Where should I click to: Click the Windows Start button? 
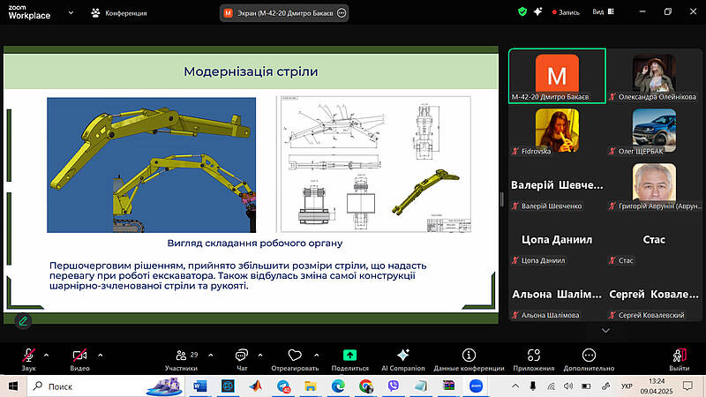click(x=12, y=386)
